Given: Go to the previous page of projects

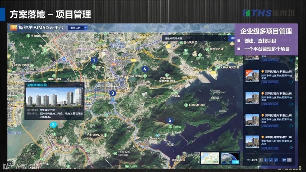Looking at the screenshot, I should (x=260, y=160).
